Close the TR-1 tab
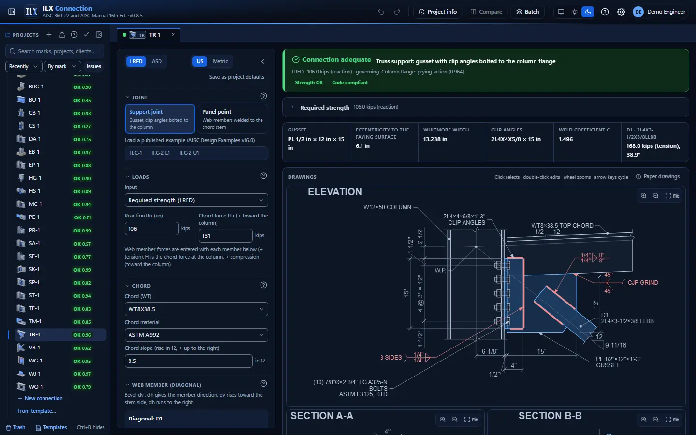Image resolution: width=696 pixels, height=435 pixels. 173,35
